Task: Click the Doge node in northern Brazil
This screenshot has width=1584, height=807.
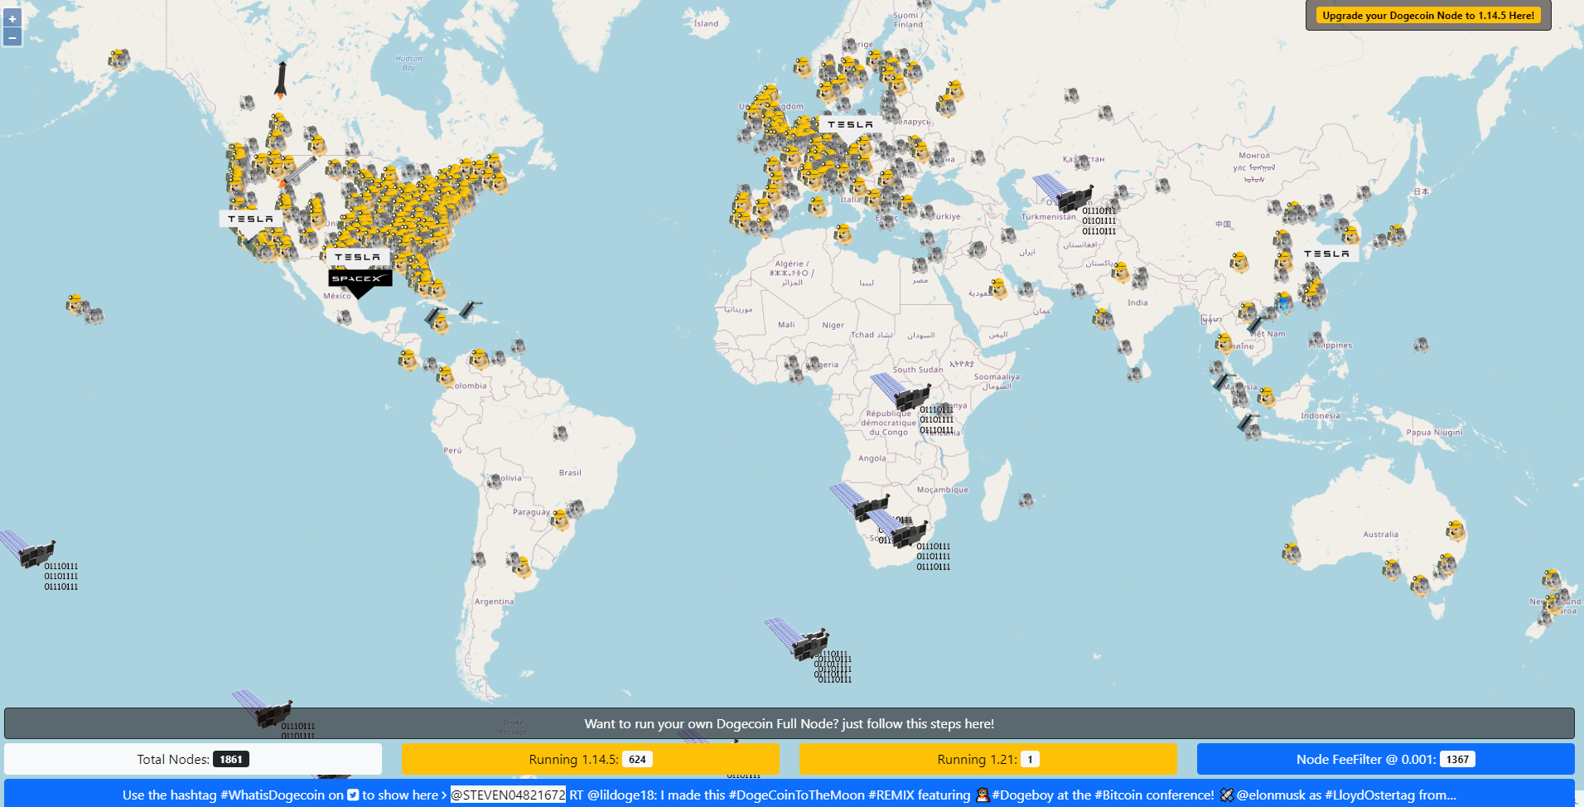Action: coord(561,433)
